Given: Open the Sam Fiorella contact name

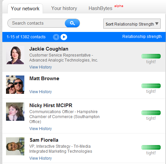Looking at the screenshot, I should 44,140.
